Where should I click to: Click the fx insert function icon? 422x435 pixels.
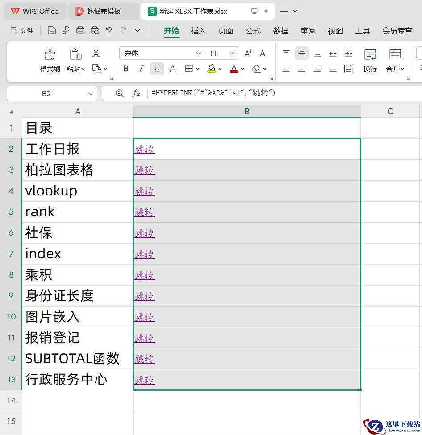click(x=136, y=93)
